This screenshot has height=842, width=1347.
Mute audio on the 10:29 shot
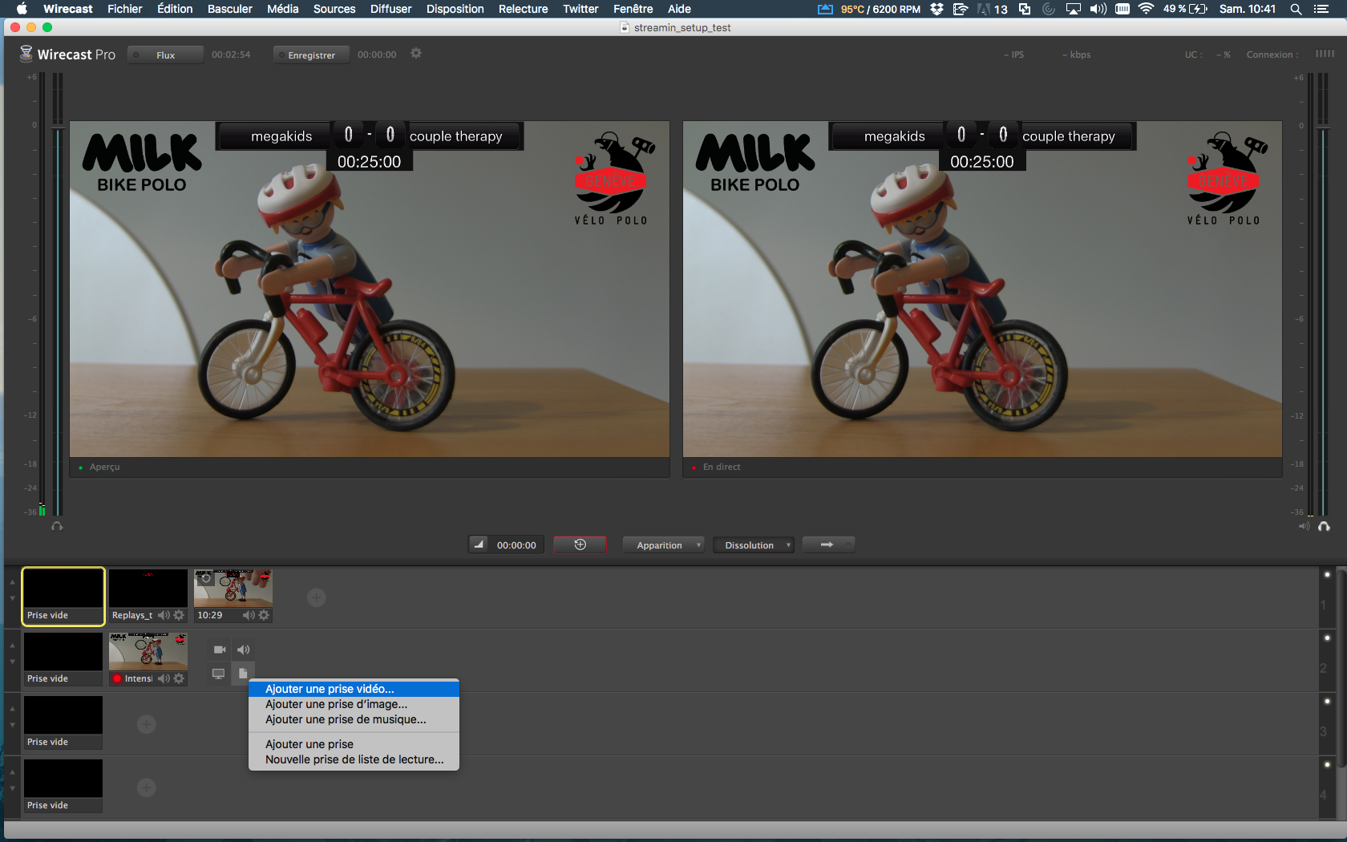tap(249, 615)
